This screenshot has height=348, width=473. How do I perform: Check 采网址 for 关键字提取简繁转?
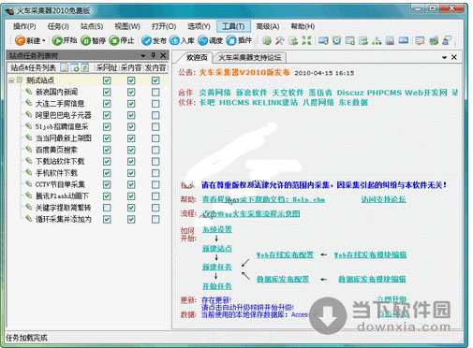click(107, 208)
